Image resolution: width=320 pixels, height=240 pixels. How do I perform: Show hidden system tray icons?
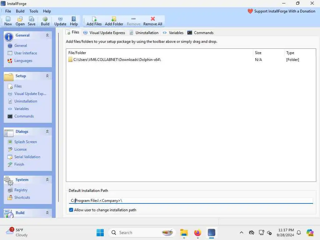pyautogui.click(x=242, y=232)
